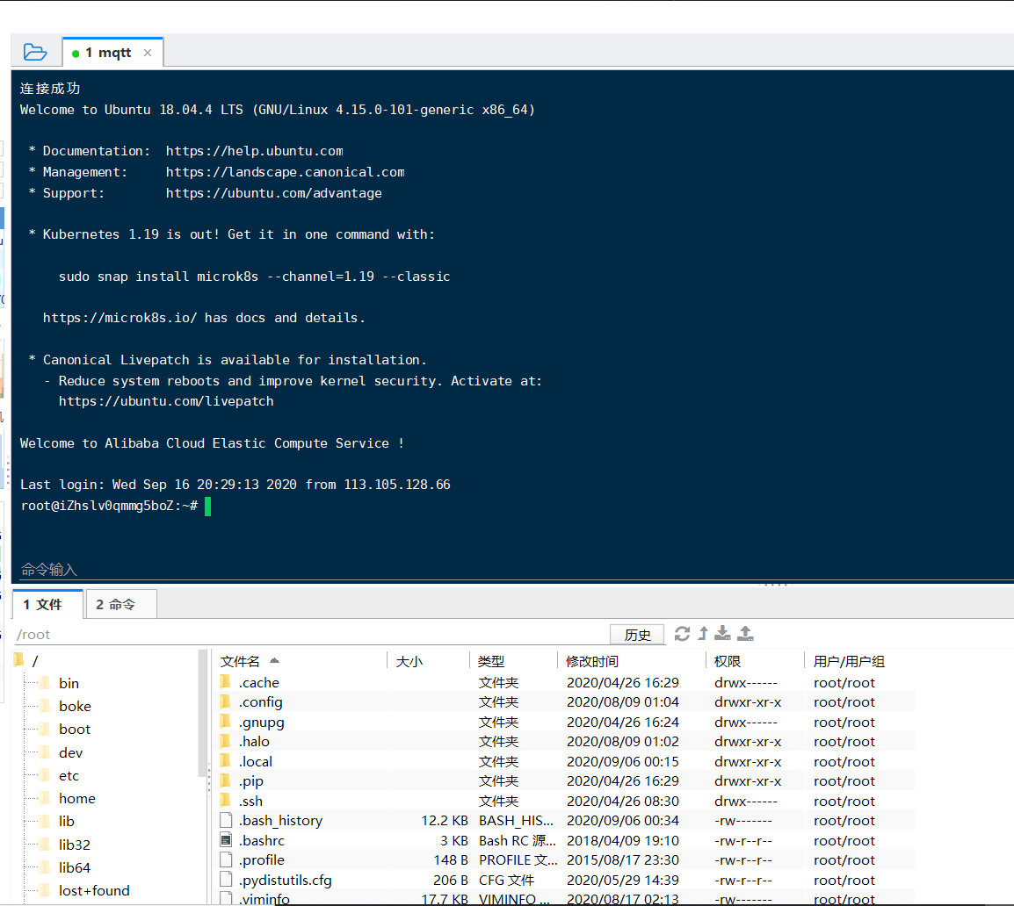1014x906 pixels.
Task: Select the home folder in tree
Action: point(77,798)
